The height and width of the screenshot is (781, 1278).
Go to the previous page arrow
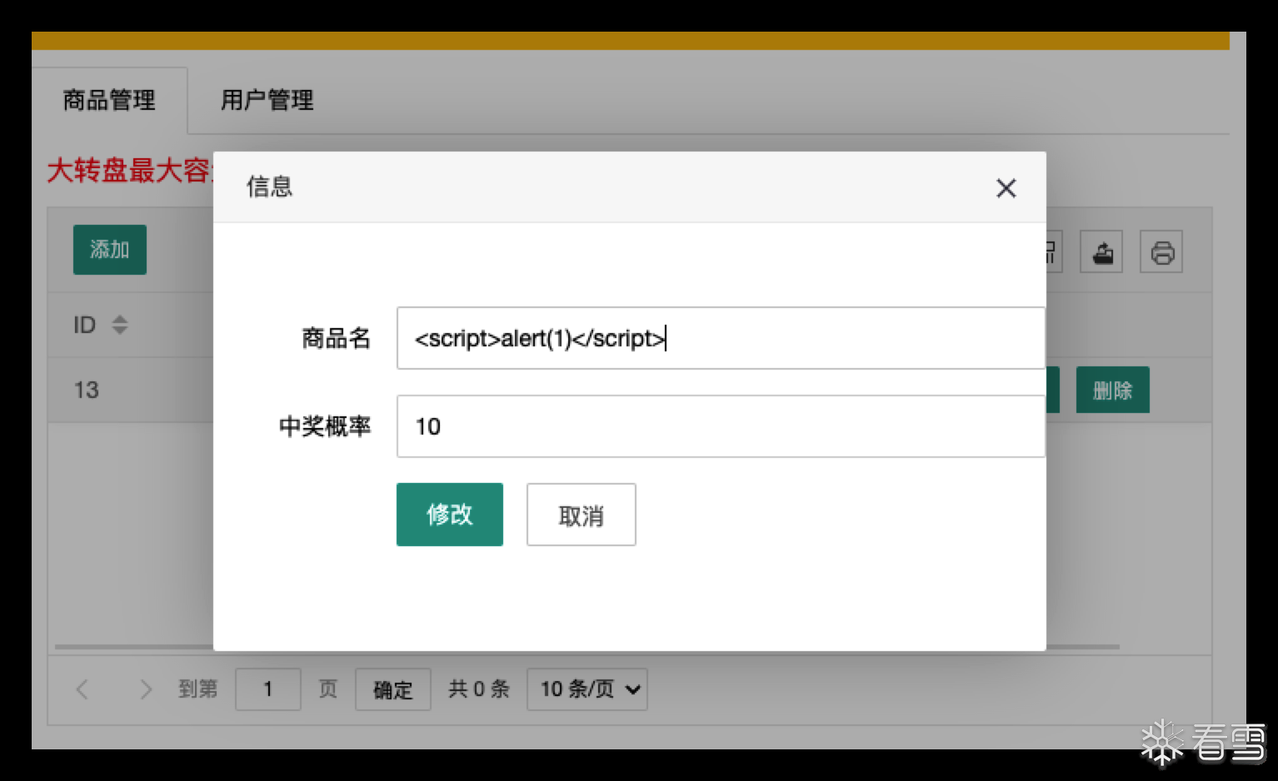(82, 689)
